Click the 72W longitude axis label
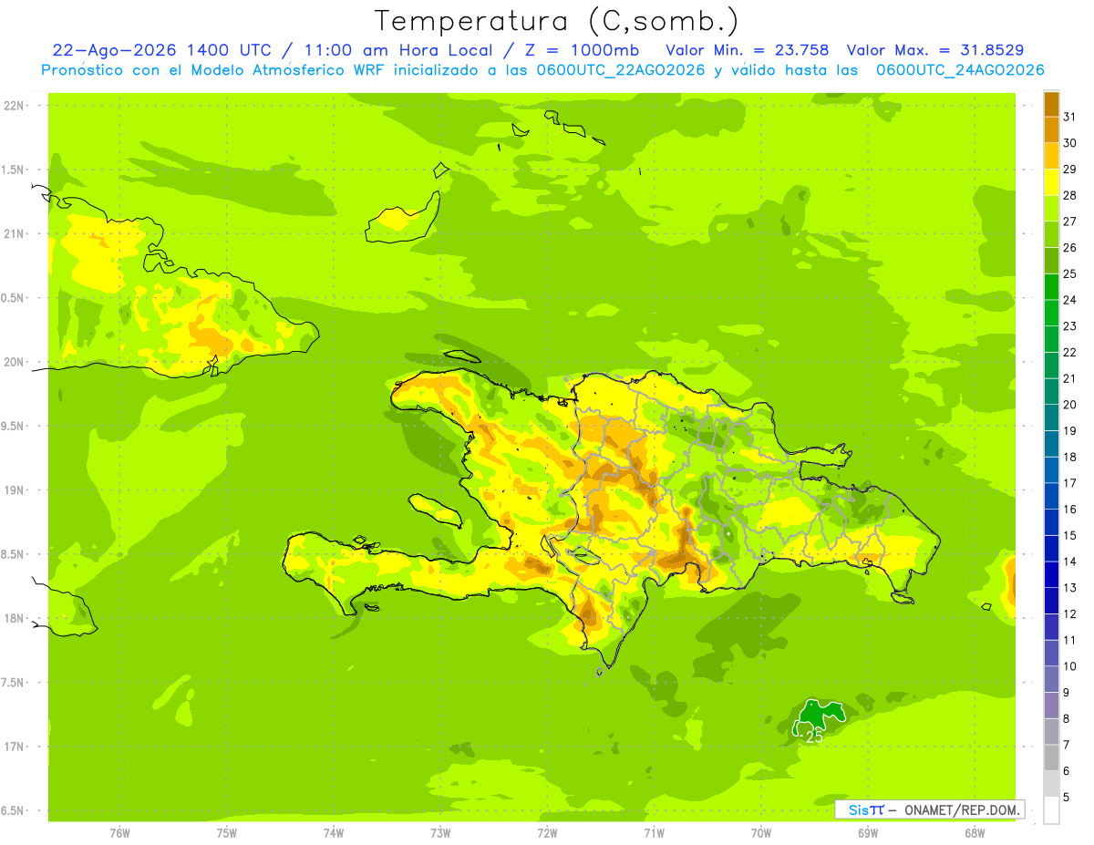 tap(547, 833)
